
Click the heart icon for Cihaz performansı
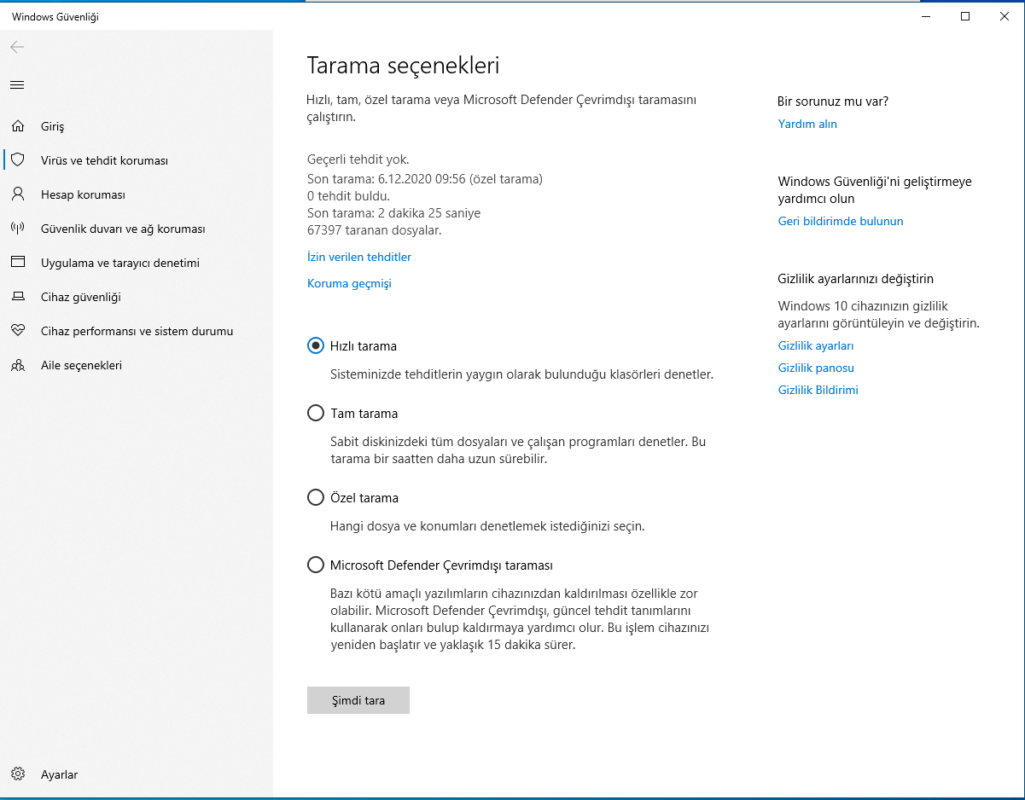click(17, 331)
